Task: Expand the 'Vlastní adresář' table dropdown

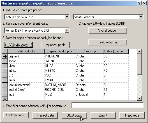Action: pos(141,17)
